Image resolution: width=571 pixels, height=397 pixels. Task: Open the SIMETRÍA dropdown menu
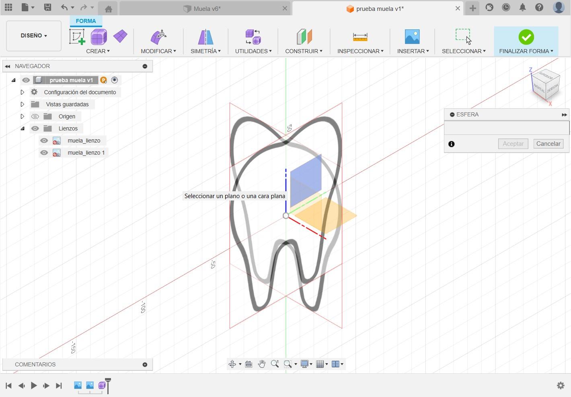click(x=205, y=51)
